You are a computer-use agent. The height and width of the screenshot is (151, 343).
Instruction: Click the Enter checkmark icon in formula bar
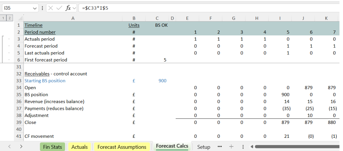pyautogui.click(x=59, y=8)
